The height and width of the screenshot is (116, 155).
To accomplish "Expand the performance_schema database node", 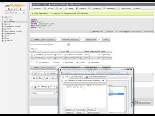I will pos(3,31).
